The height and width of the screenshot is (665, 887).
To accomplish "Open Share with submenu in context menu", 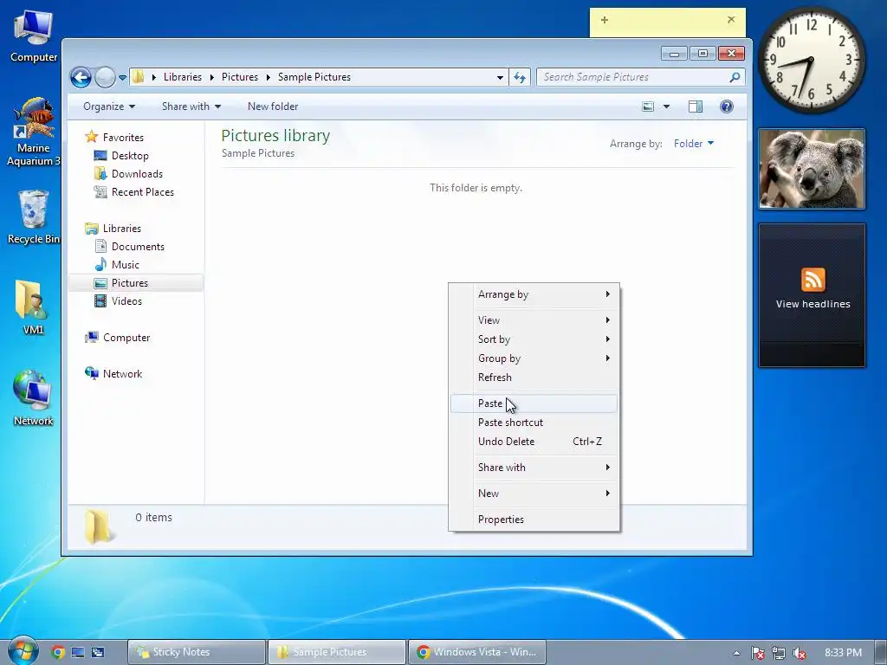I will (534, 467).
